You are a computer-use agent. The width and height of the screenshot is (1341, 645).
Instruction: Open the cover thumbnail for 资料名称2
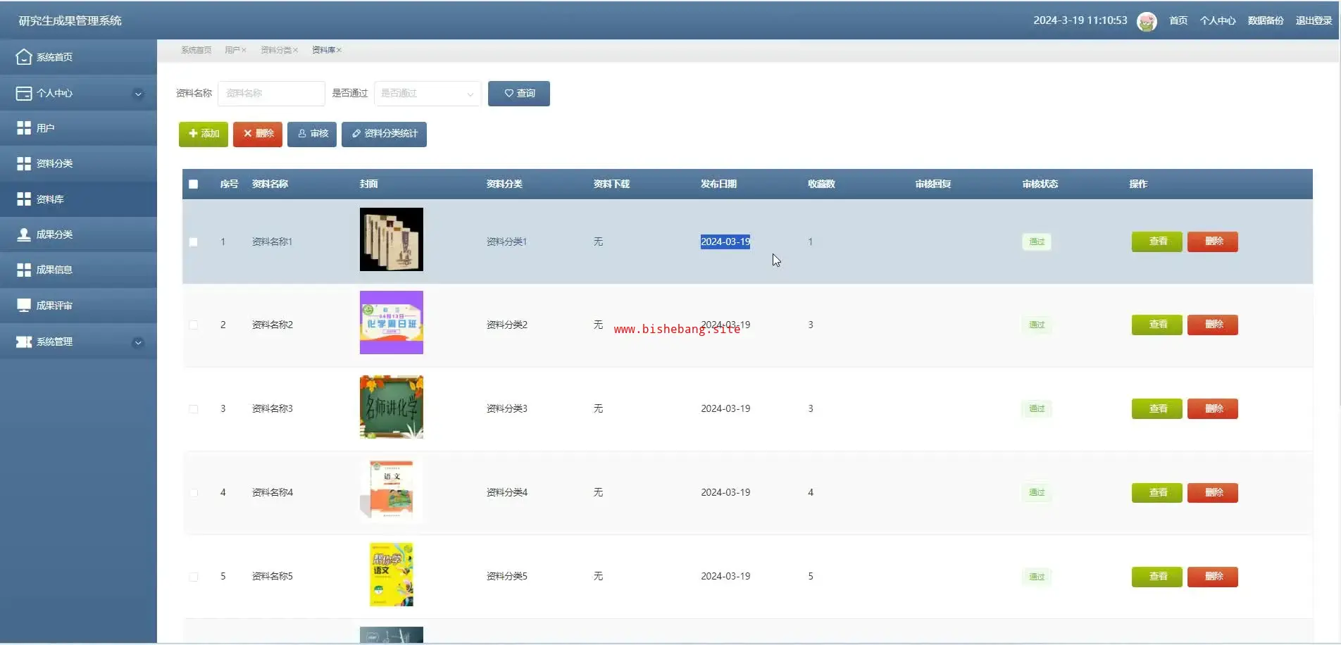(391, 322)
